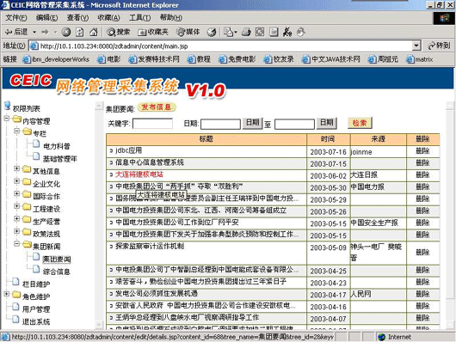Viewport: 456px width, 342px height.
Task: Click the 发布信息 publish button
Action: click(157, 107)
